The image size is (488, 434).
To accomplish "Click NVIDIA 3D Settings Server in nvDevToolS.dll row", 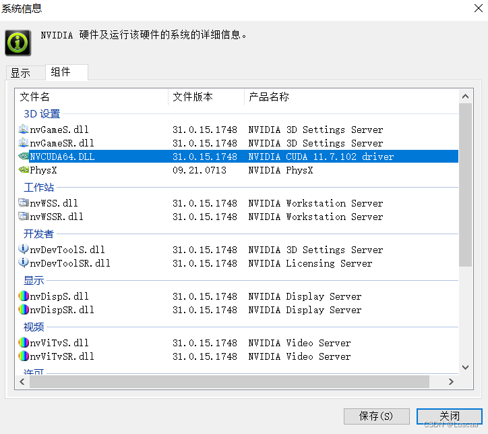I will tap(315, 250).
